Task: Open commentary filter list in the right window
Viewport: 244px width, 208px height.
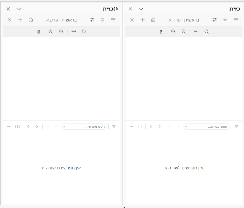Action: 236,126
